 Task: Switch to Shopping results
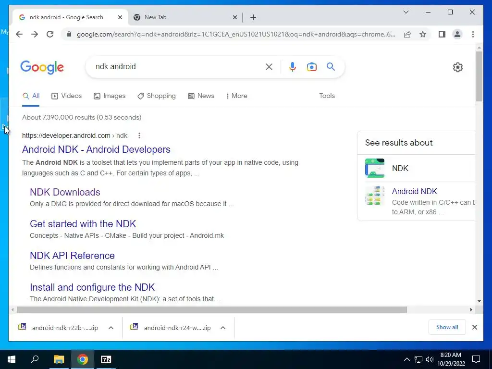coord(157,96)
